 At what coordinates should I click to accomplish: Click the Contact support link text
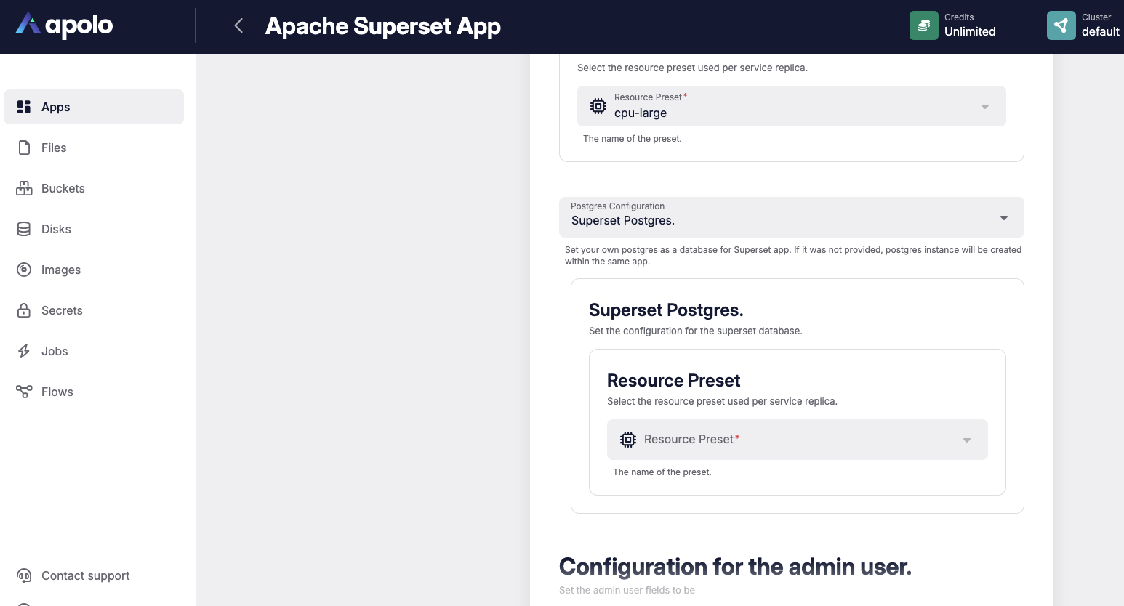[85, 575]
